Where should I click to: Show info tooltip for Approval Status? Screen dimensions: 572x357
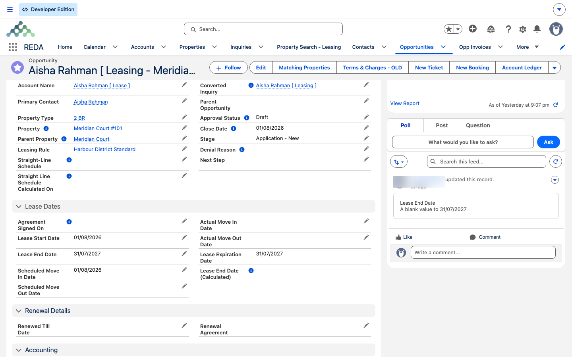coord(247,118)
